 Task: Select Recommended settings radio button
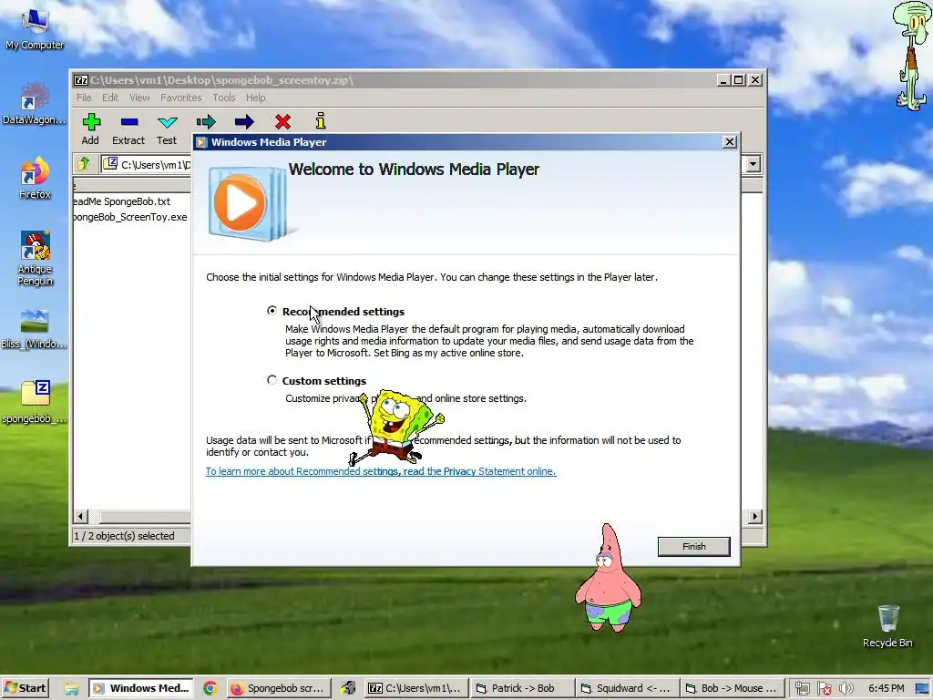[x=272, y=311]
